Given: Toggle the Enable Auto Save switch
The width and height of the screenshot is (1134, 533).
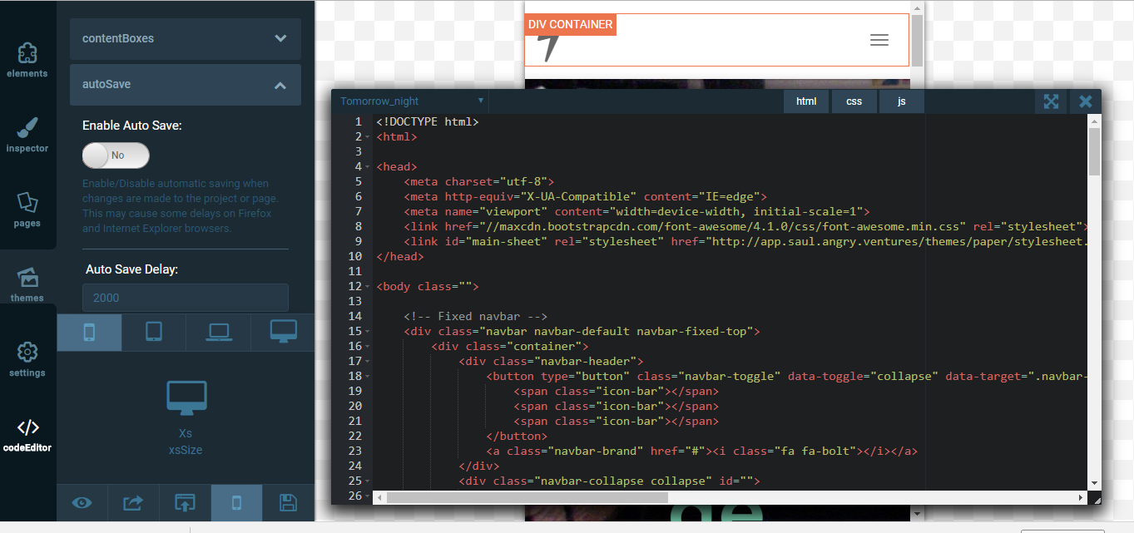Looking at the screenshot, I should (x=116, y=155).
